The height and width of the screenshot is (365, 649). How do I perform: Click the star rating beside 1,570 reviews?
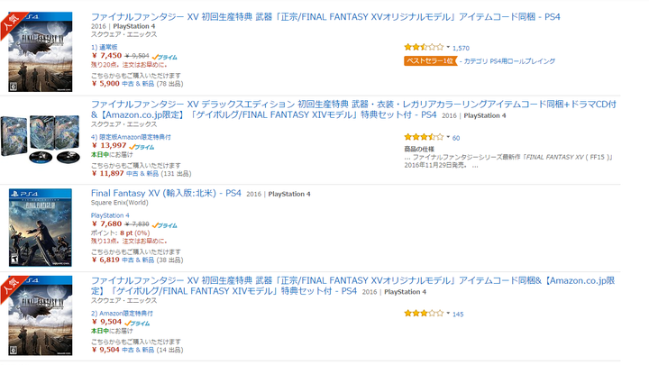[x=424, y=47]
